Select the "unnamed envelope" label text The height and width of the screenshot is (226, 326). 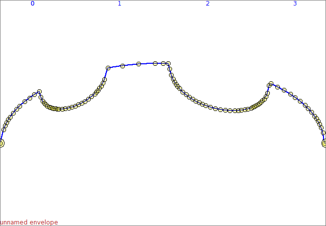[29, 222]
